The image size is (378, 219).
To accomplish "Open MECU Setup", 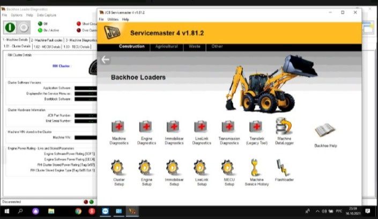I will coord(229,172).
